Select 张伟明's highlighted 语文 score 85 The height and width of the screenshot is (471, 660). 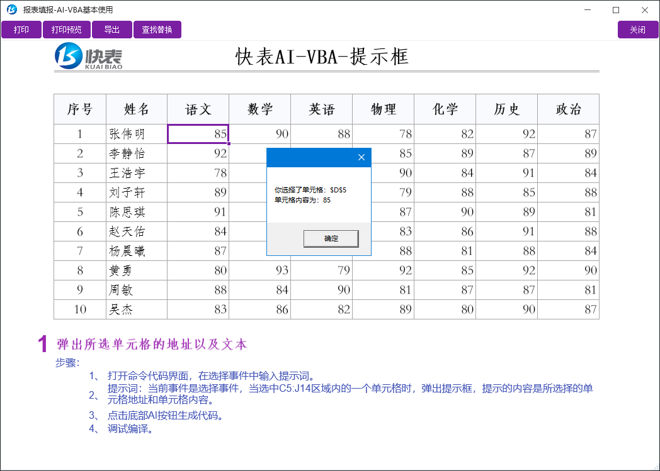pyautogui.click(x=198, y=134)
